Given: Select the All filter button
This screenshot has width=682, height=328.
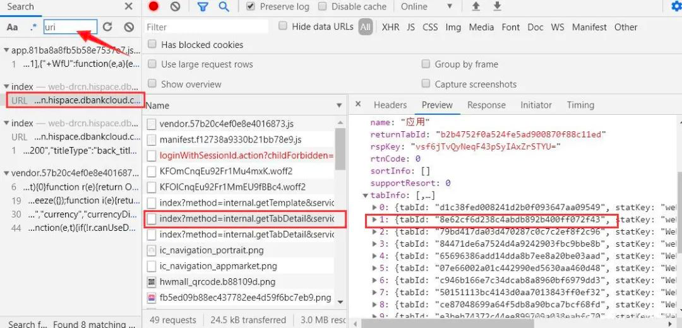Looking at the screenshot, I should [x=366, y=27].
